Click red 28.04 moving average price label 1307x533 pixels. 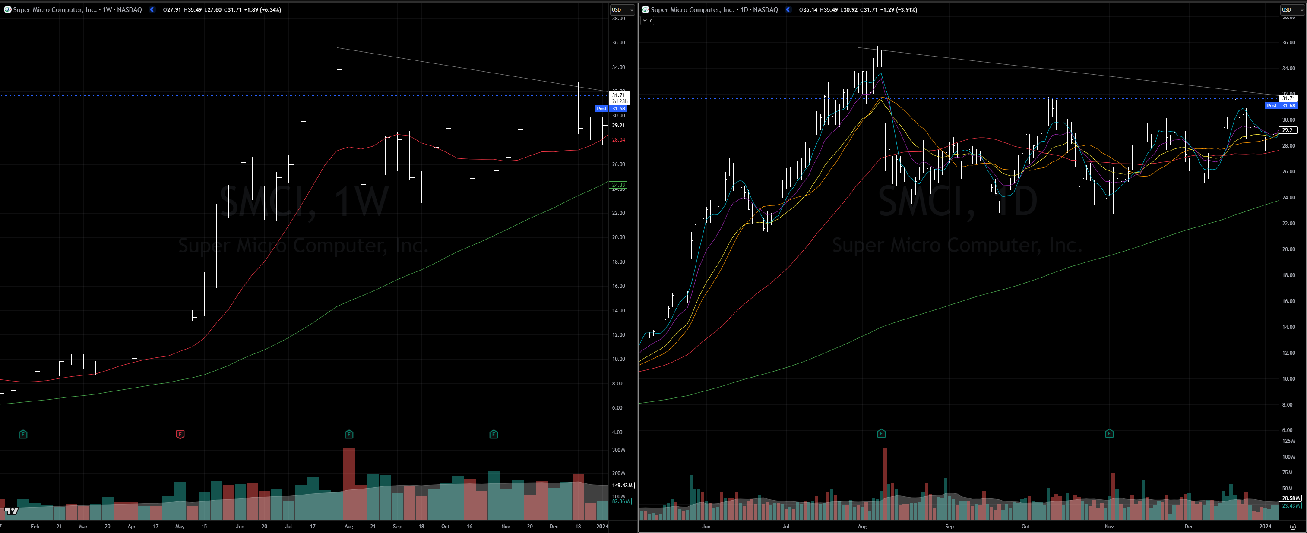coord(618,139)
